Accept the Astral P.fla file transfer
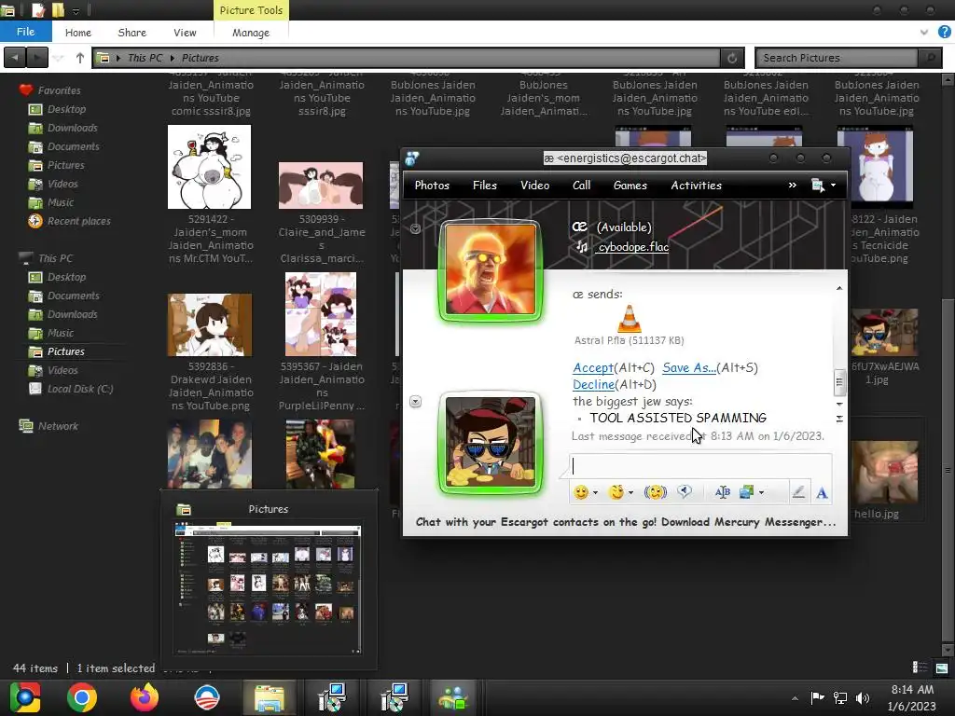The height and width of the screenshot is (716, 955). pyautogui.click(x=592, y=367)
